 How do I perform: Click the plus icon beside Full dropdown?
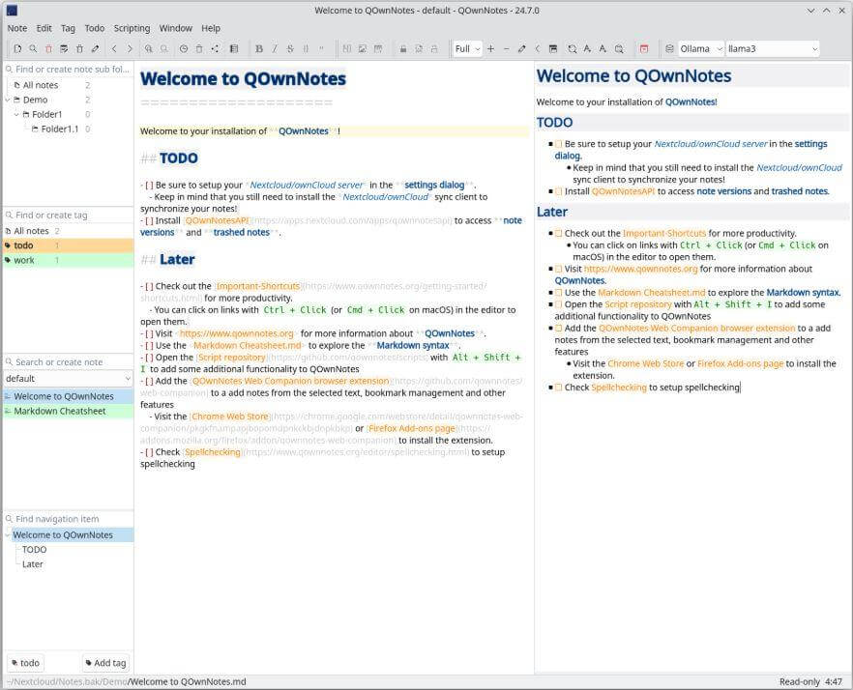pos(490,48)
